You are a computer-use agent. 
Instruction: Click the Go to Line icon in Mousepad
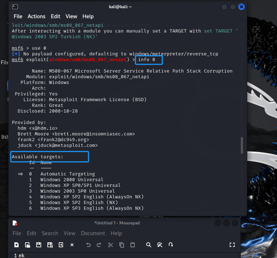pos(171,245)
